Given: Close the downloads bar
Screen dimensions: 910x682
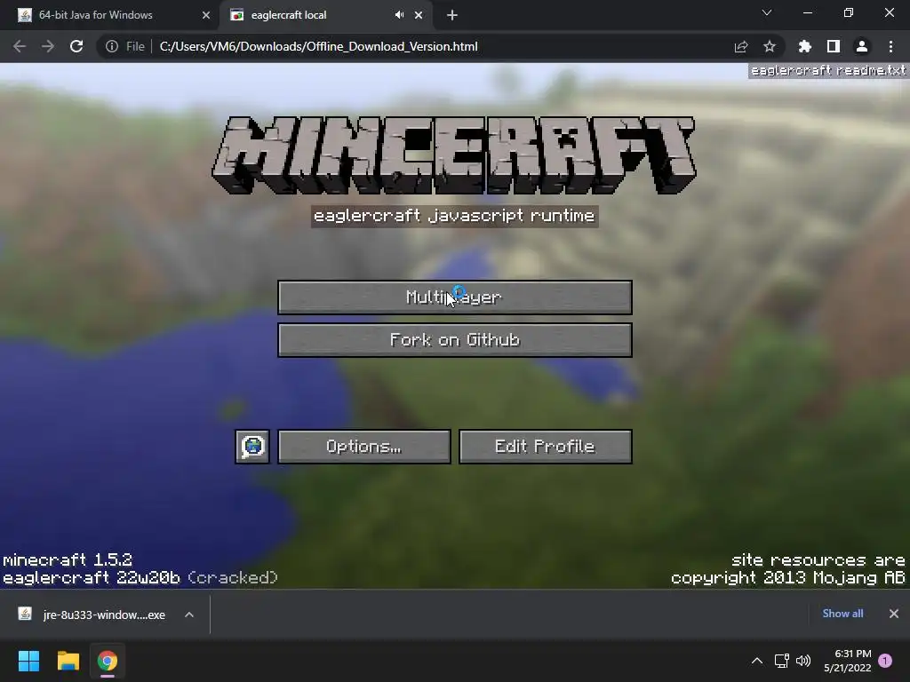Looking at the screenshot, I should click(894, 614).
